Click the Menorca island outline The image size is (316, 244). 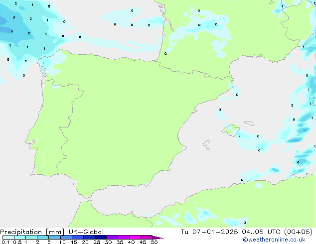(x=249, y=123)
